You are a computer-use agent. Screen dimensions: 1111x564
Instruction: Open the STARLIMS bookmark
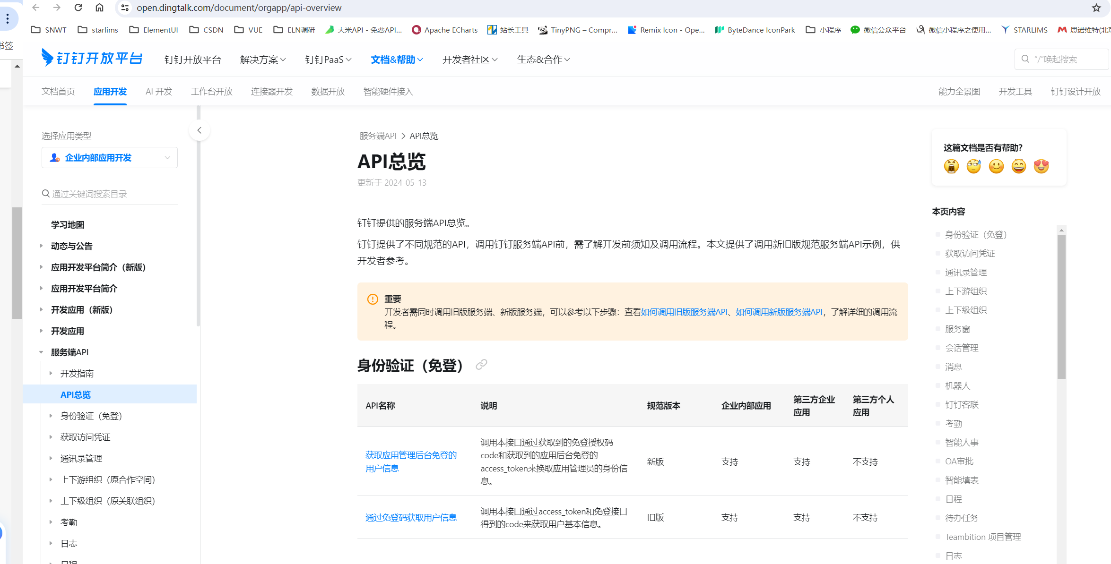[1024, 30]
